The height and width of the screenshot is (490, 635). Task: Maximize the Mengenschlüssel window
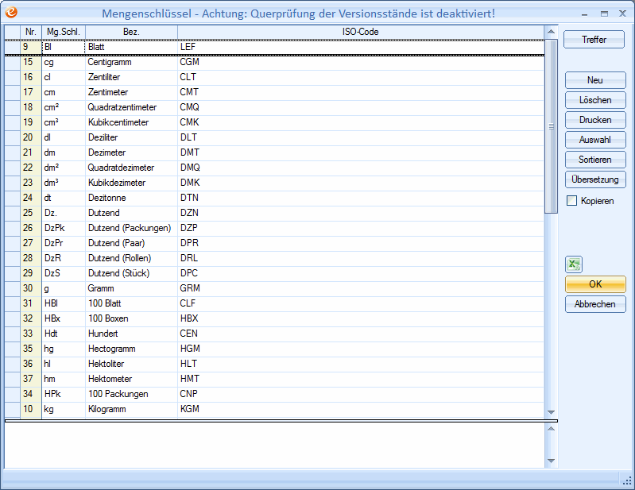604,14
